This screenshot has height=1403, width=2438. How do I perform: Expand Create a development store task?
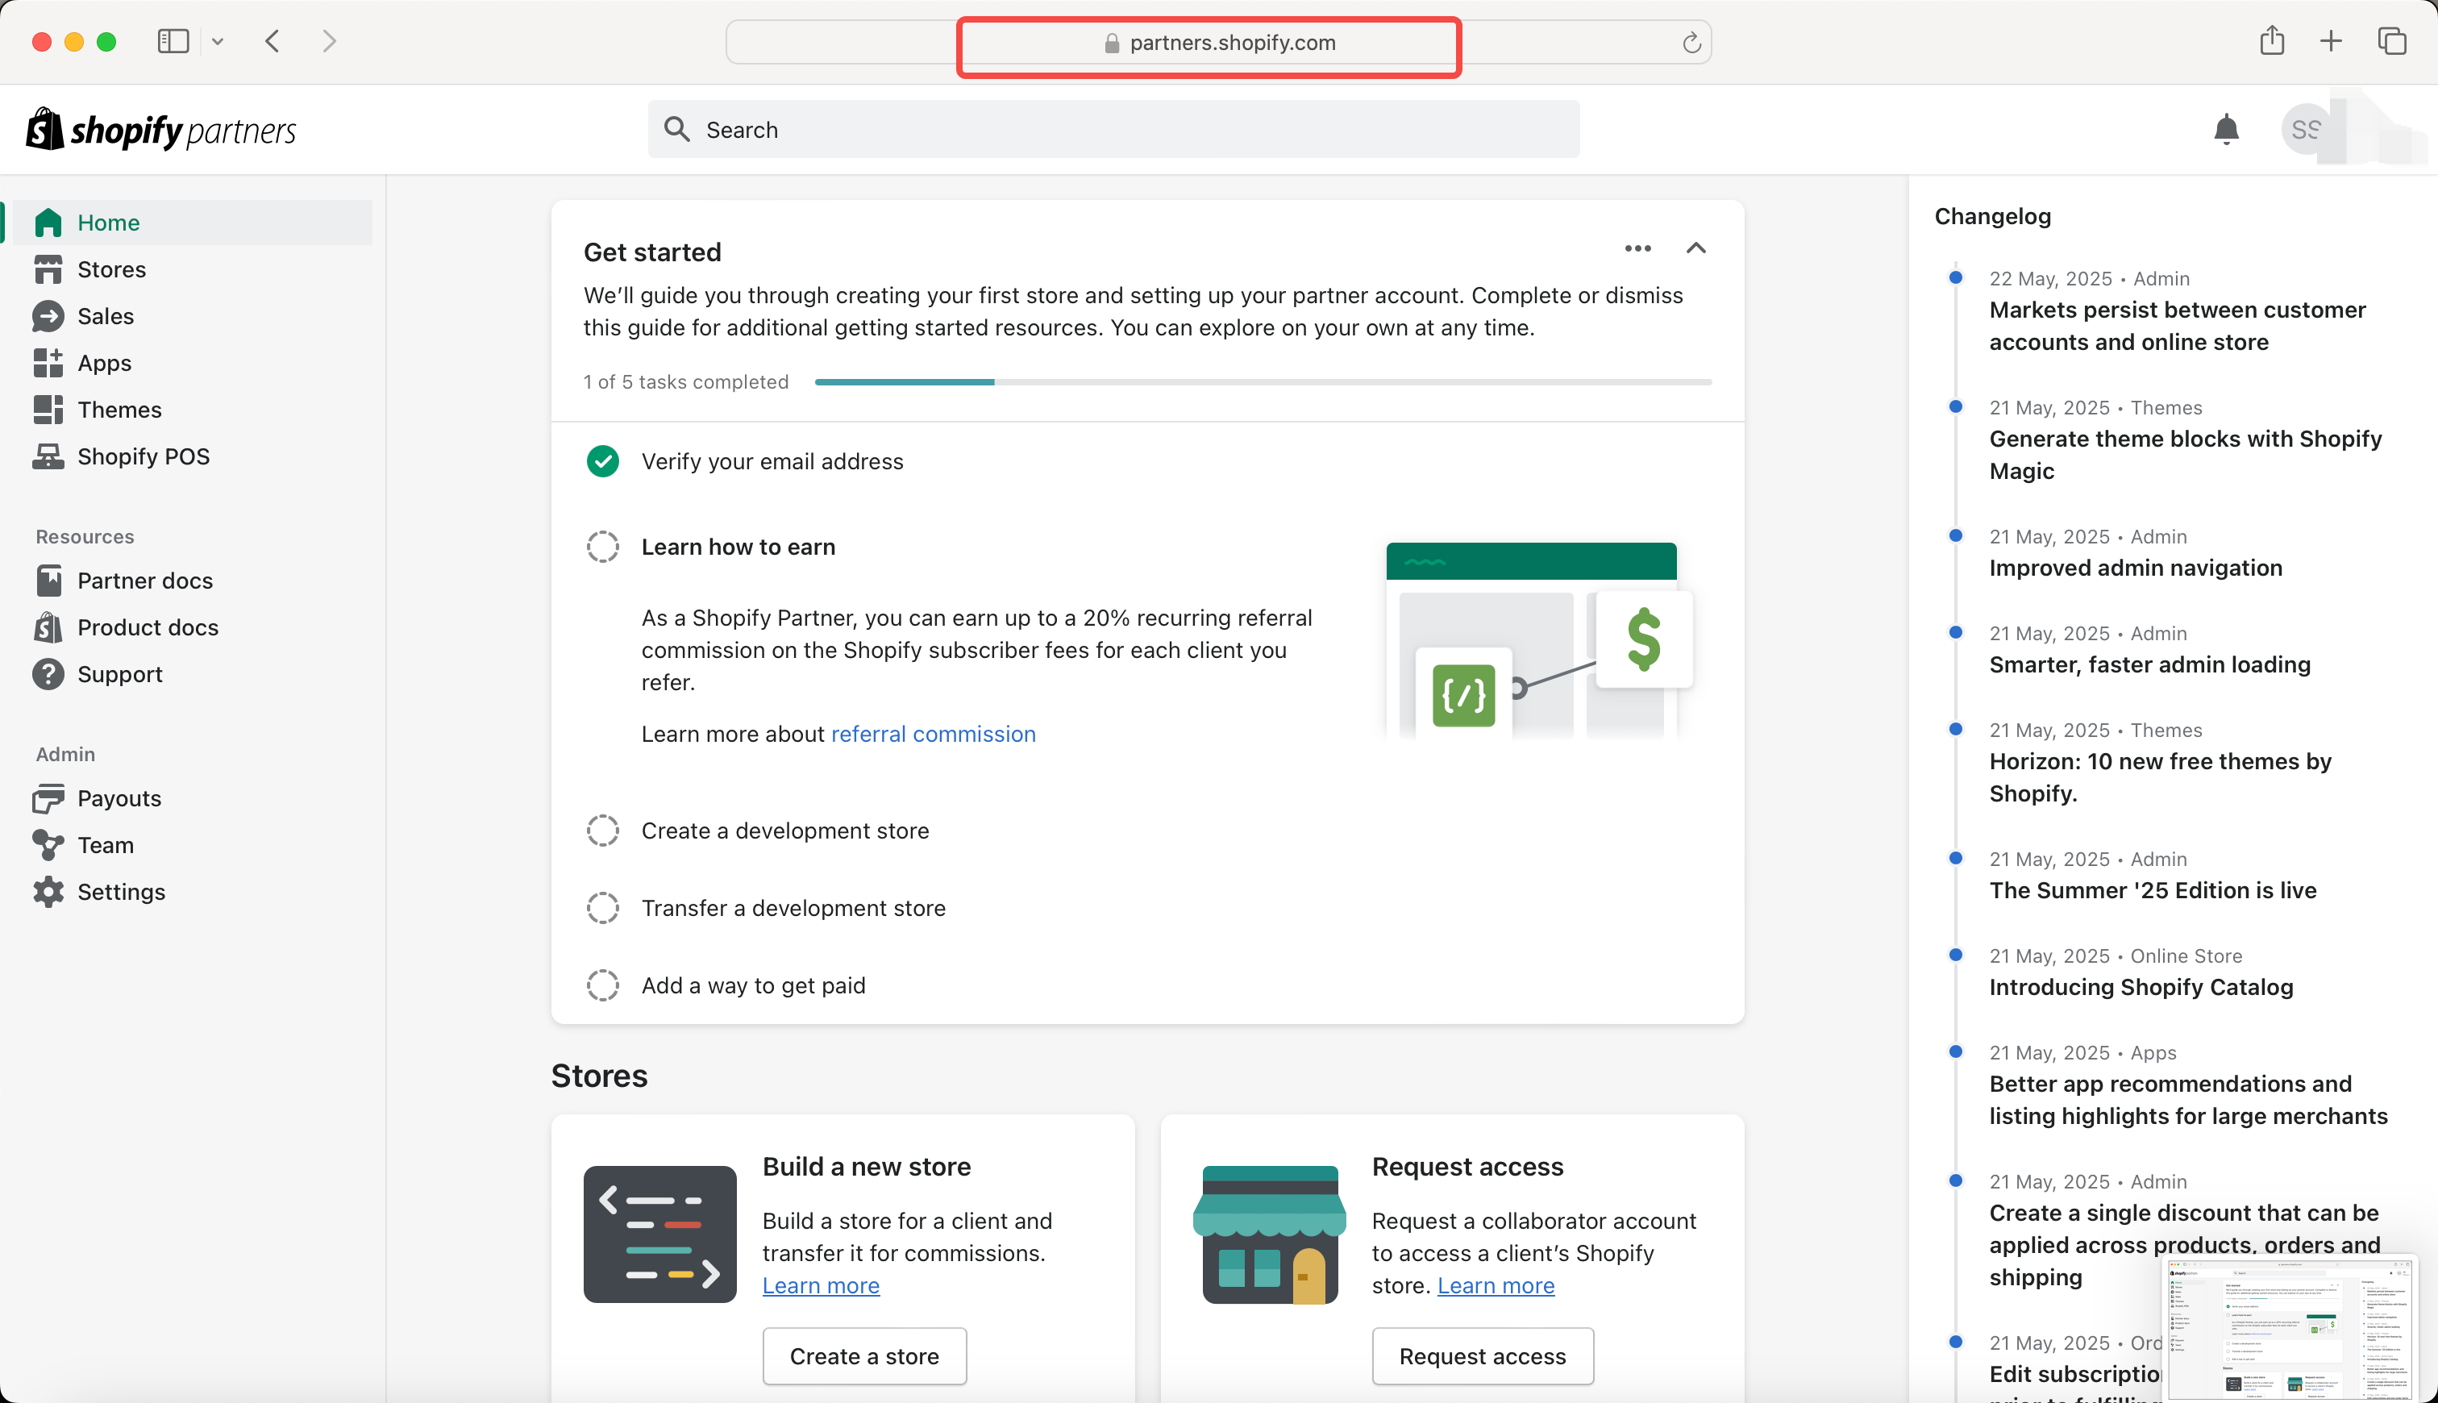[x=785, y=831]
